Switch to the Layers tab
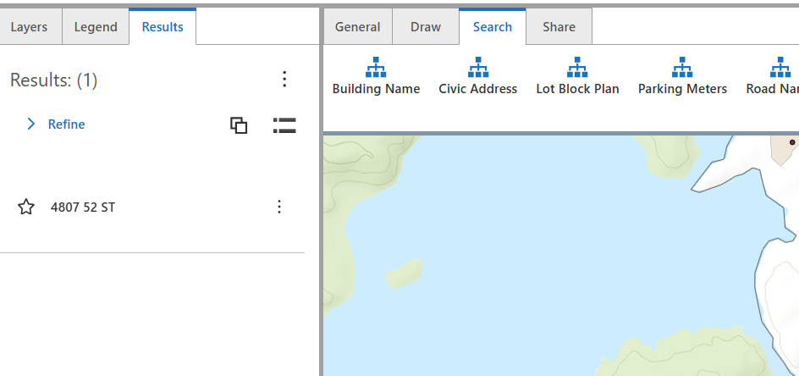The height and width of the screenshot is (376, 799). pyautogui.click(x=29, y=27)
